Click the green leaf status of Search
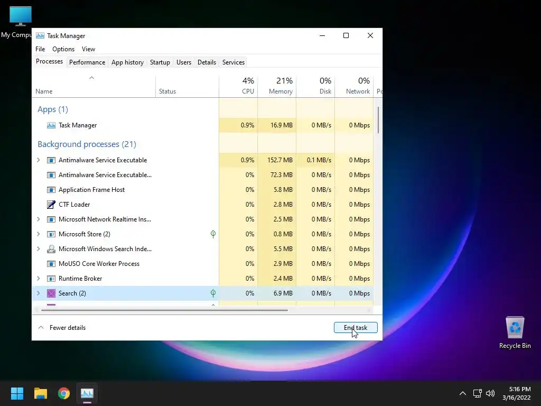The image size is (541, 406). click(213, 293)
